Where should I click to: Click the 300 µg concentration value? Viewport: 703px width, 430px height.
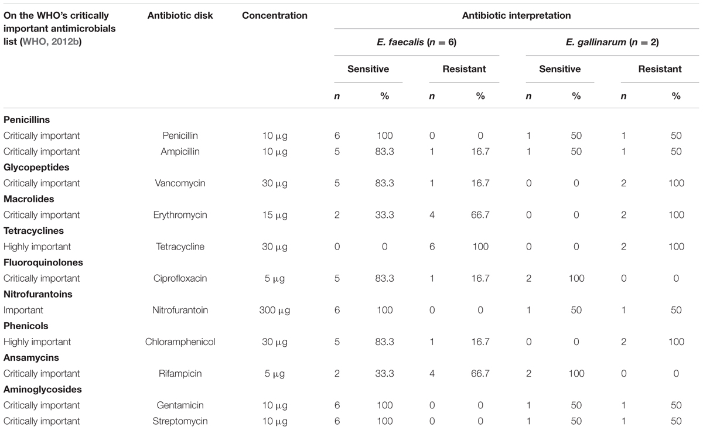coord(274,310)
